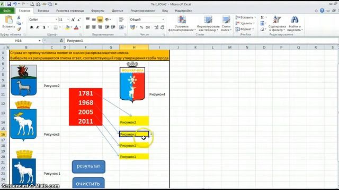Open Sort & Filter (Сортировка и фильтр)
The width and height of the screenshot is (339, 190).
click(x=277, y=24)
